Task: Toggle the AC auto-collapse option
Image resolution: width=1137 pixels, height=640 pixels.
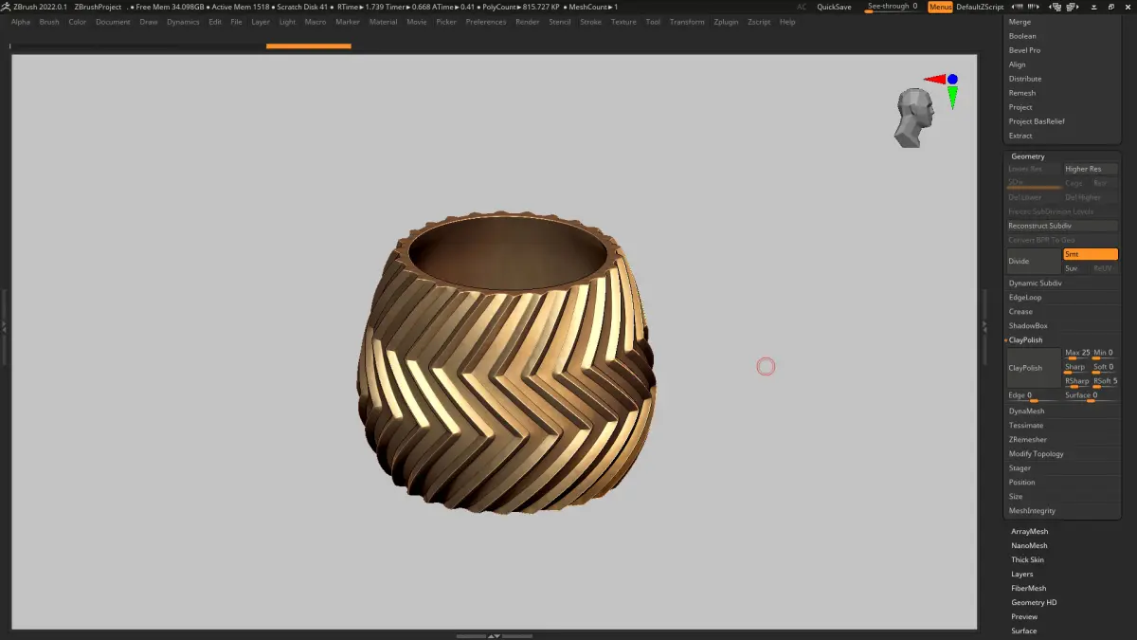Action: pos(802,7)
